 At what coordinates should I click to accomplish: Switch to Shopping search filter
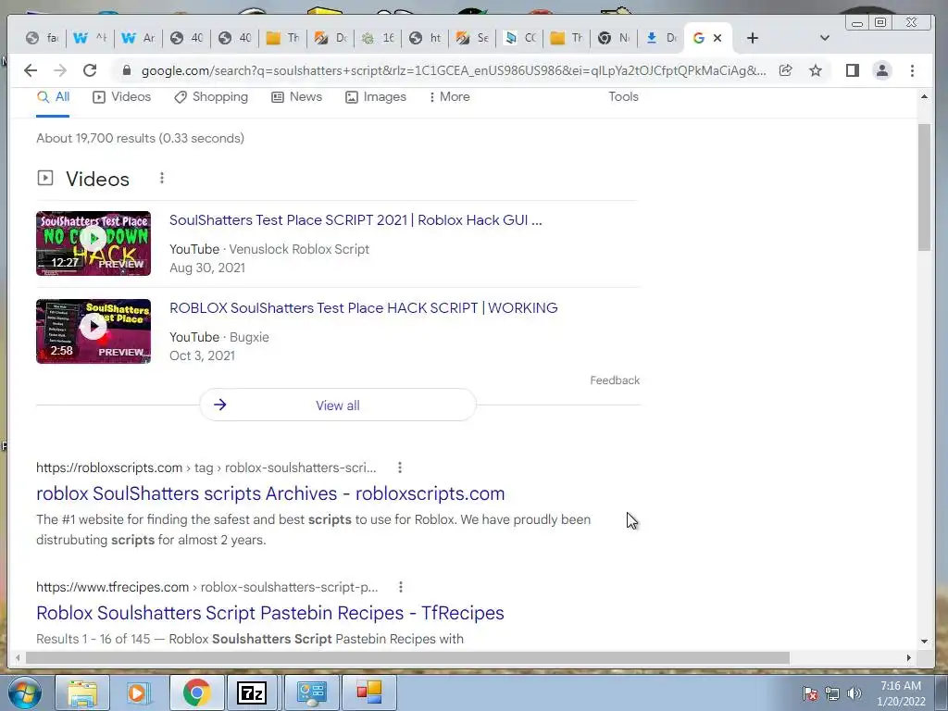[210, 96]
